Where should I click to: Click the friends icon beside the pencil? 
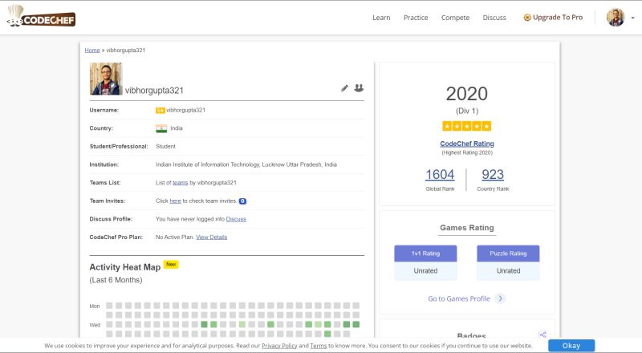[x=359, y=87]
